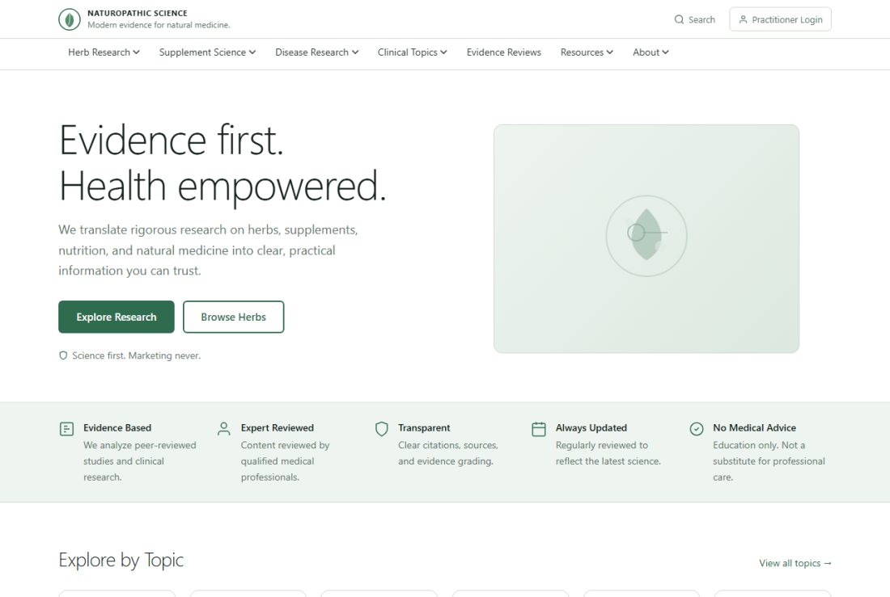Click the Expert Reviewed heading
Viewport: 890px width, 597px height.
click(277, 427)
